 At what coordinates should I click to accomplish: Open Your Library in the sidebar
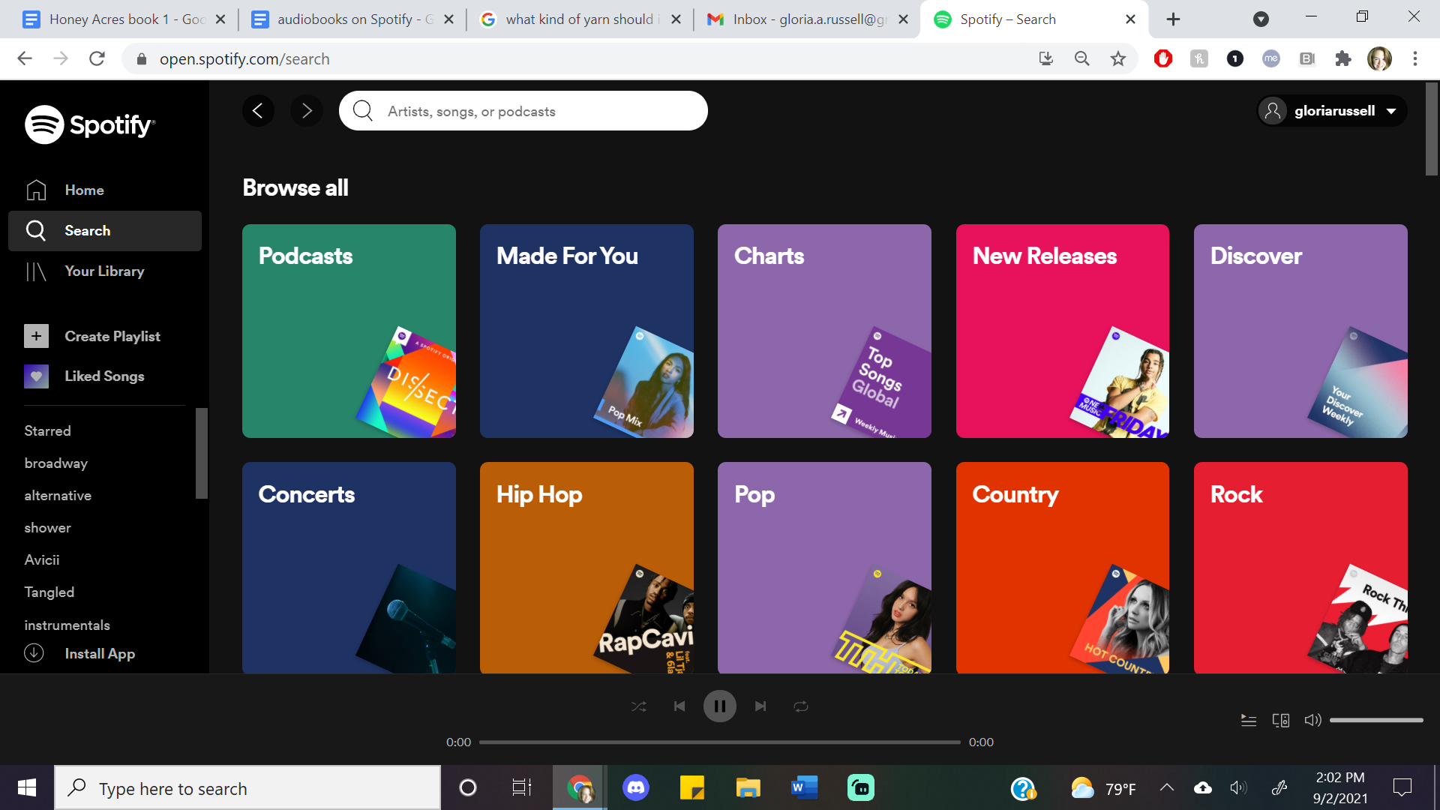(104, 271)
